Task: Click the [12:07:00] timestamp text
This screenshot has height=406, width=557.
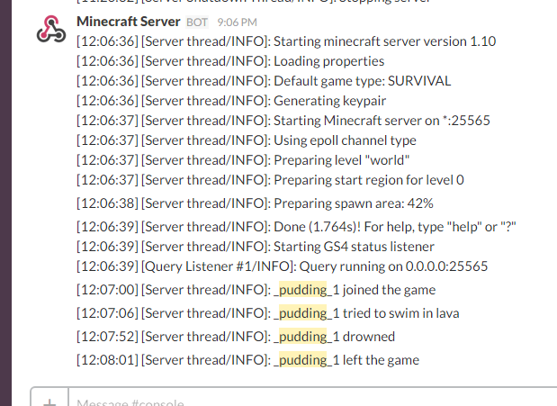Action: click(x=107, y=290)
